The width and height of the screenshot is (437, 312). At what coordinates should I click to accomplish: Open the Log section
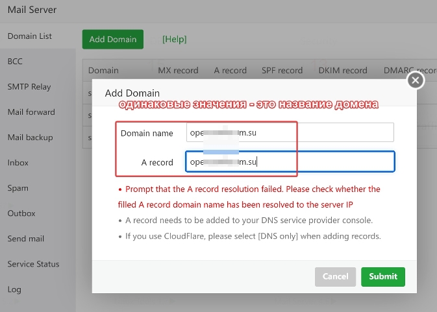point(14,289)
